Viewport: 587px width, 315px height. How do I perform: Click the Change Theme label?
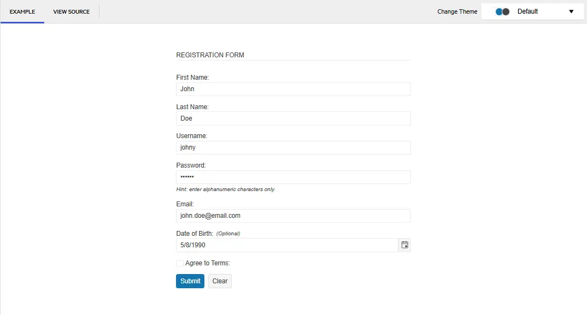click(x=457, y=11)
